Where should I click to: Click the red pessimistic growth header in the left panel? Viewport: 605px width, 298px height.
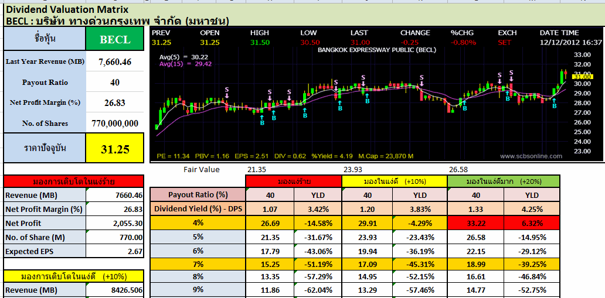(74, 181)
